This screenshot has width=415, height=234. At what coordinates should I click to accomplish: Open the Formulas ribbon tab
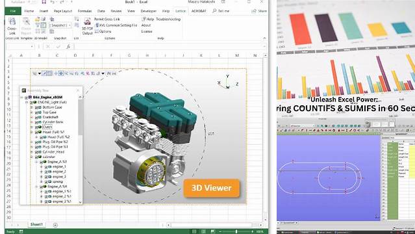point(84,11)
